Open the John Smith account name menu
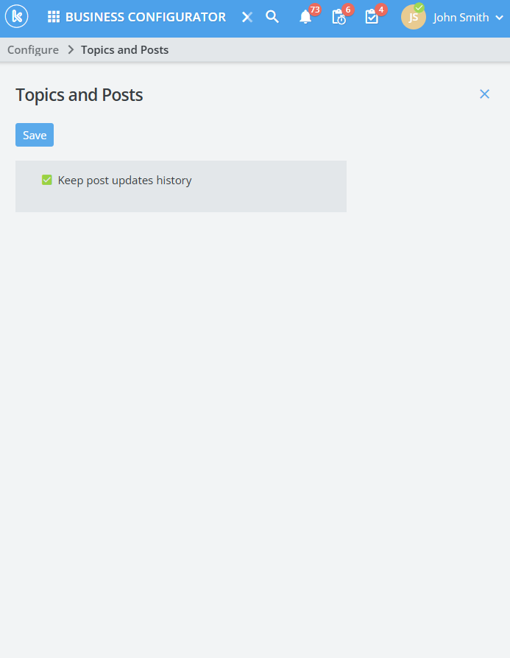Viewport: 510px width, 658px height. click(461, 18)
